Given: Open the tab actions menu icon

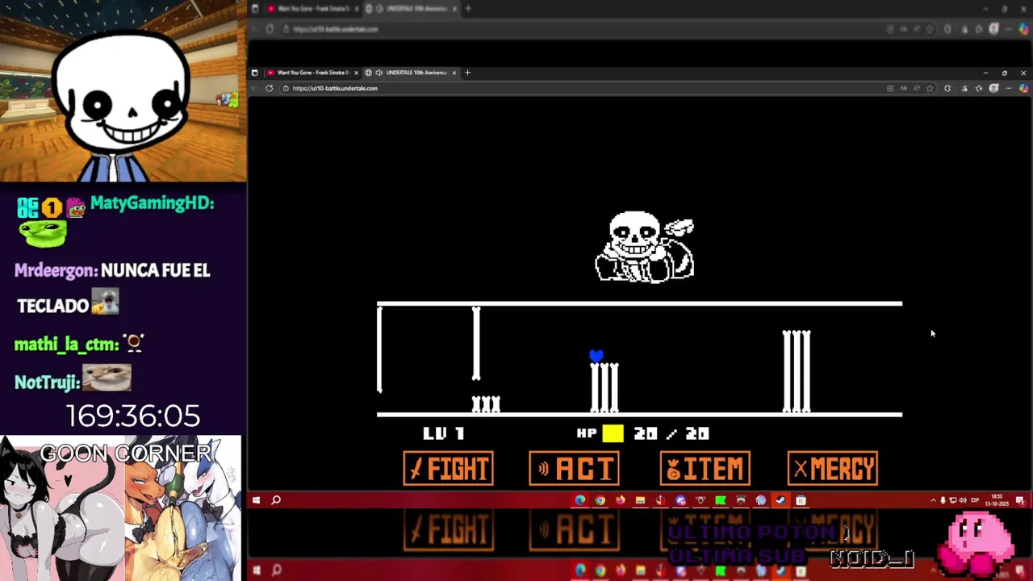Looking at the screenshot, I should click(255, 73).
